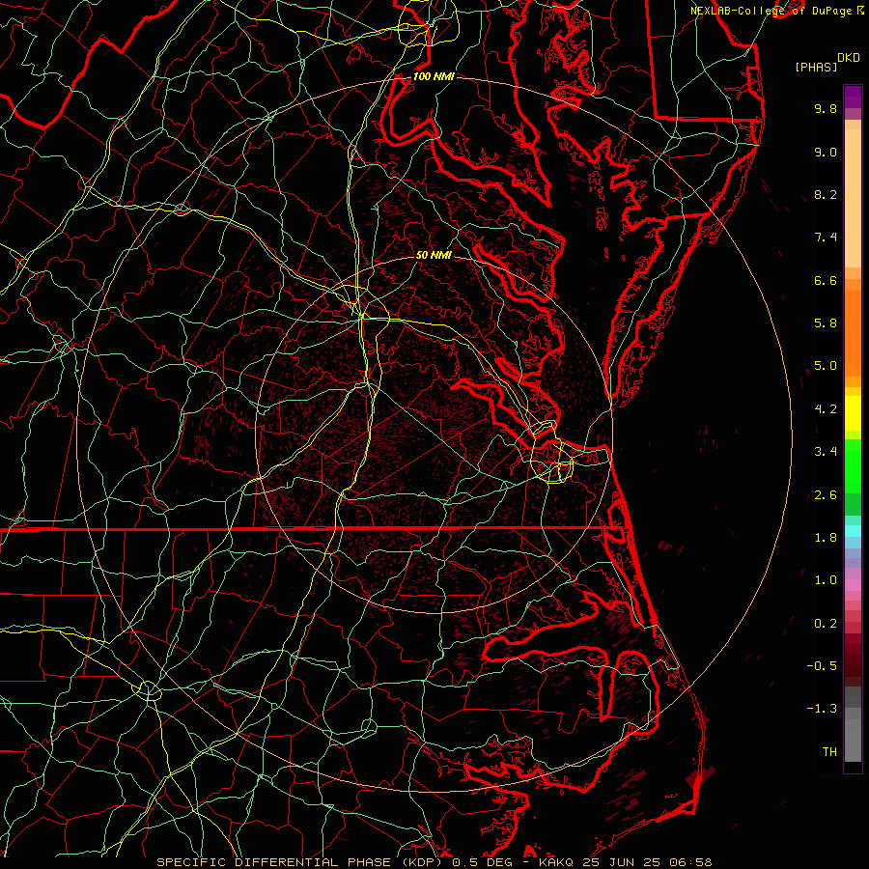Viewport: 869px width, 869px height.
Task: Select the 0.2 legend value
Action: pyautogui.click(x=826, y=624)
